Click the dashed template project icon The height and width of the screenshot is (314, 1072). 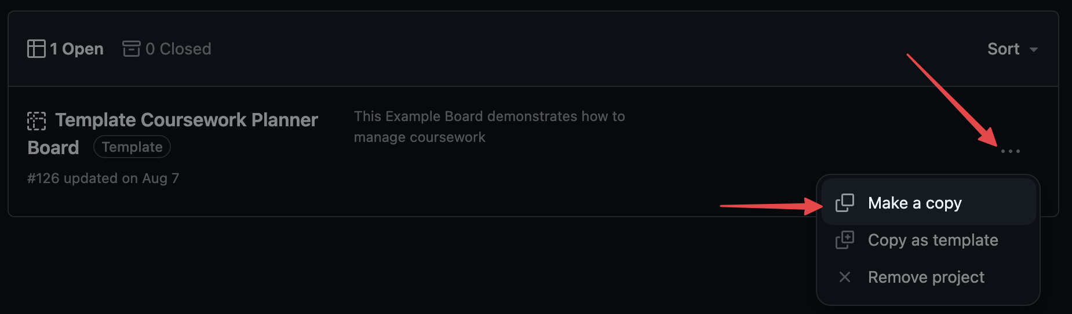[37, 121]
